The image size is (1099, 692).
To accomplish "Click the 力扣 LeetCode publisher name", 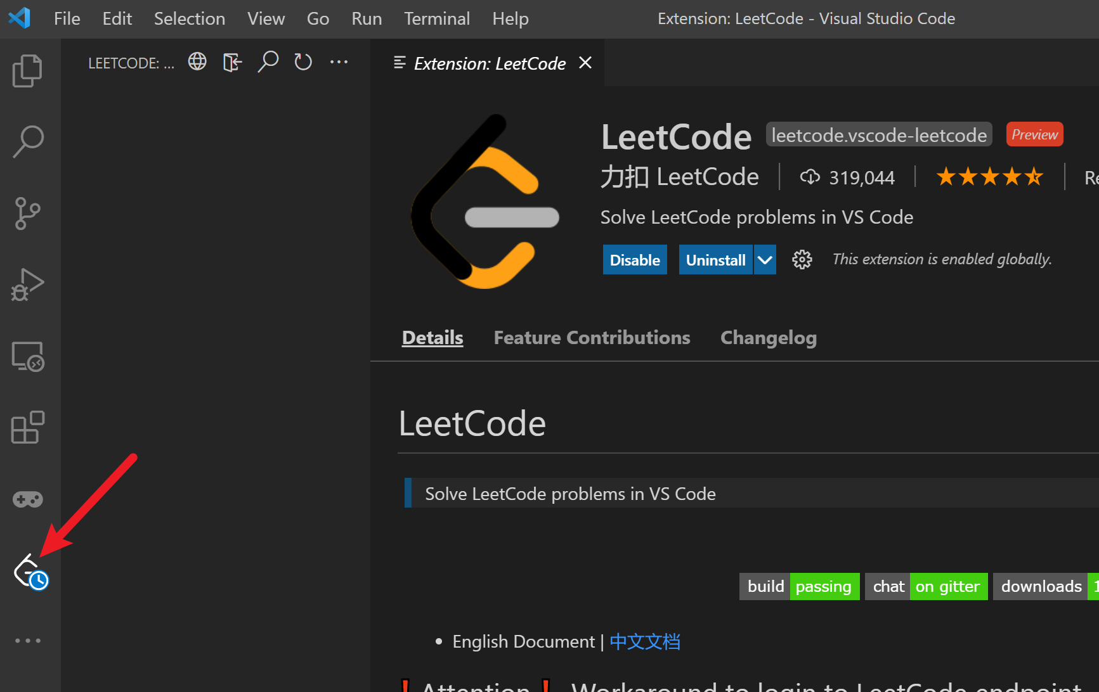I will click(x=680, y=177).
